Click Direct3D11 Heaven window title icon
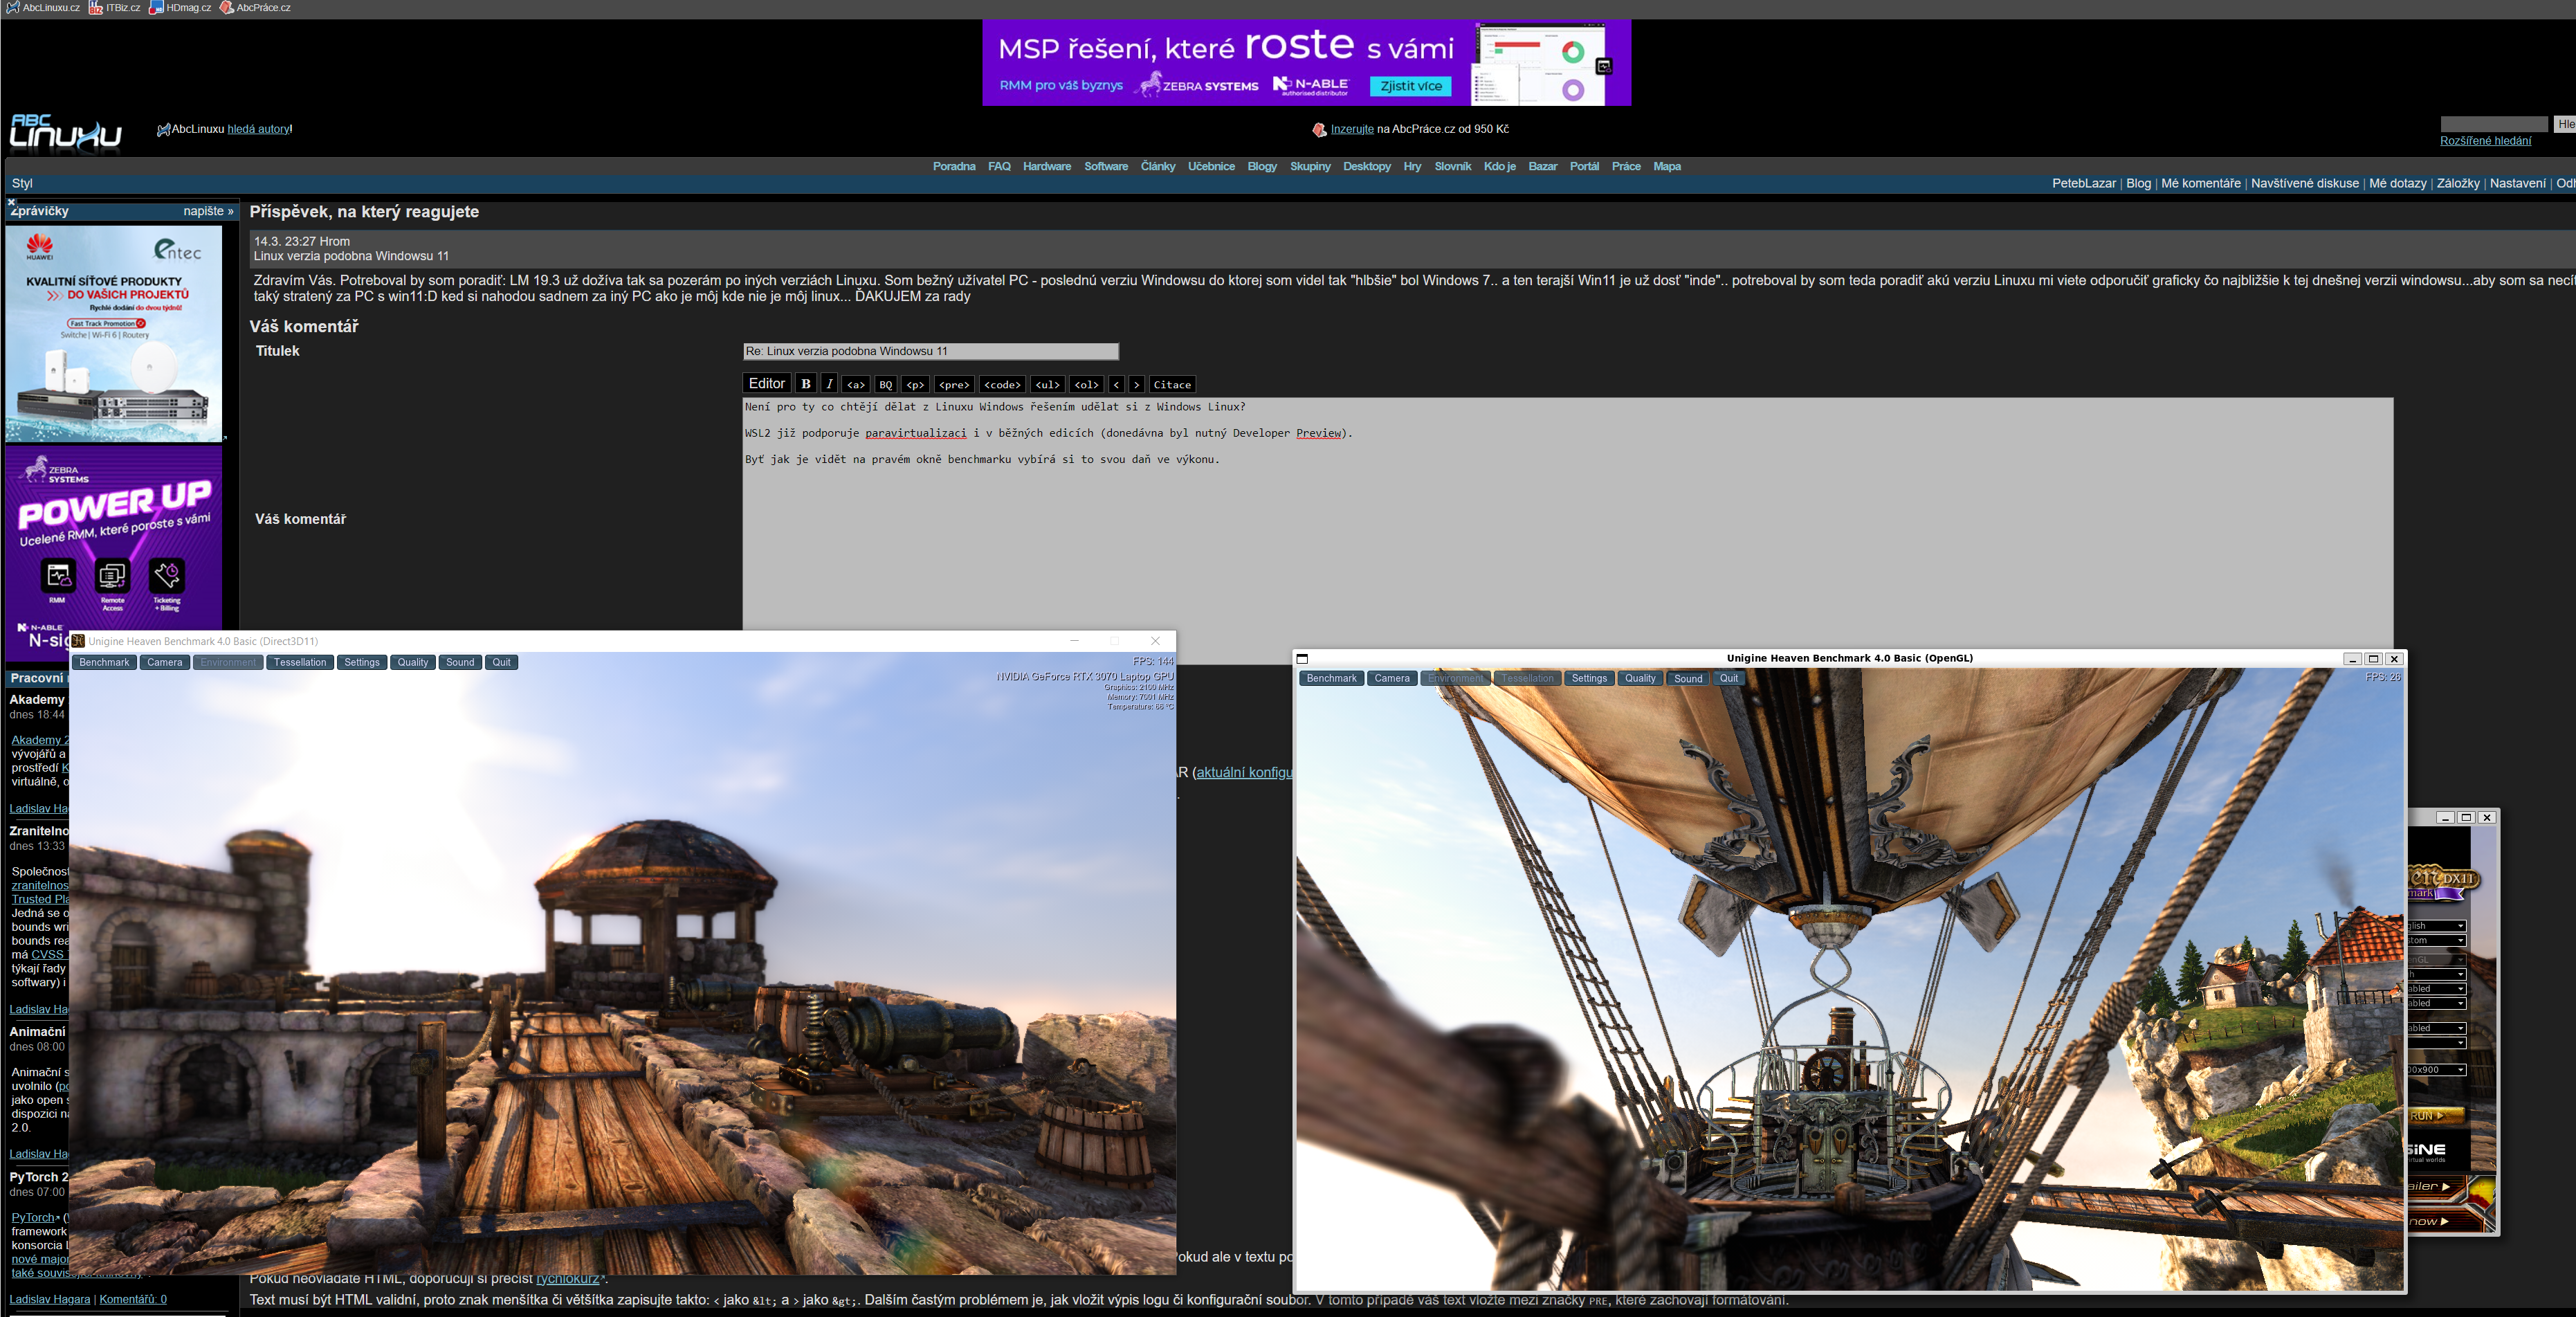Viewport: 2576px width, 1317px height. click(x=78, y=641)
